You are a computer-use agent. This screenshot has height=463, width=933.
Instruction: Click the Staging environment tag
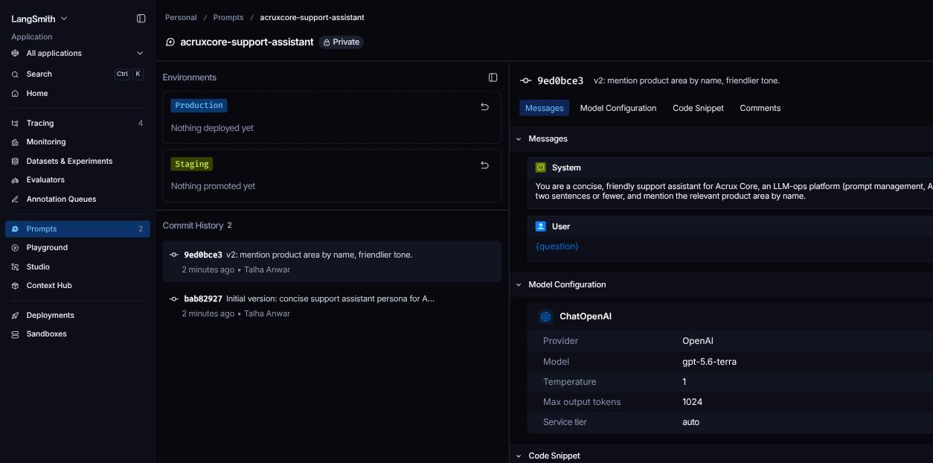pyautogui.click(x=192, y=164)
